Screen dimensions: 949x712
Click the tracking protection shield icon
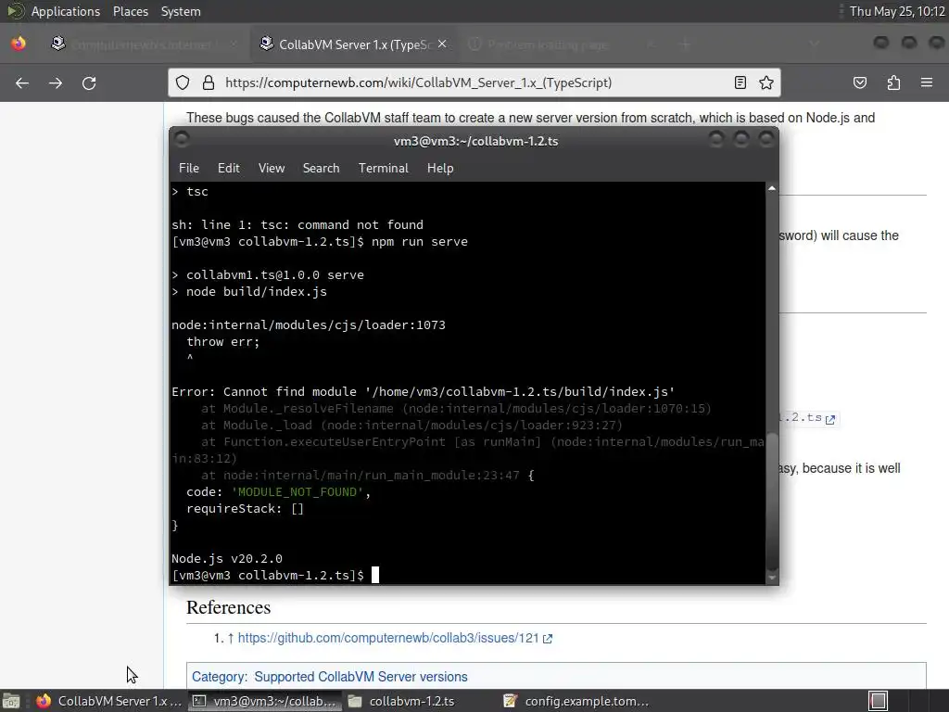pyautogui.click(x=183, y=83)
